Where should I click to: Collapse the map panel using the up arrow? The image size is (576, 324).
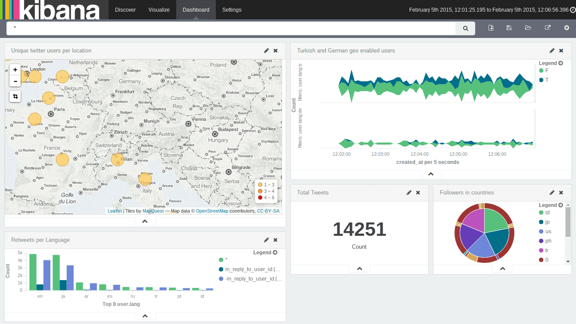(145, 220)
